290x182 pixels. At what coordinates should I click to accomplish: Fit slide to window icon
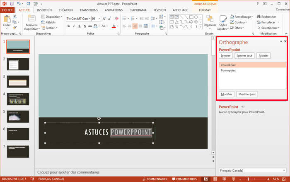tap(284, 179)
